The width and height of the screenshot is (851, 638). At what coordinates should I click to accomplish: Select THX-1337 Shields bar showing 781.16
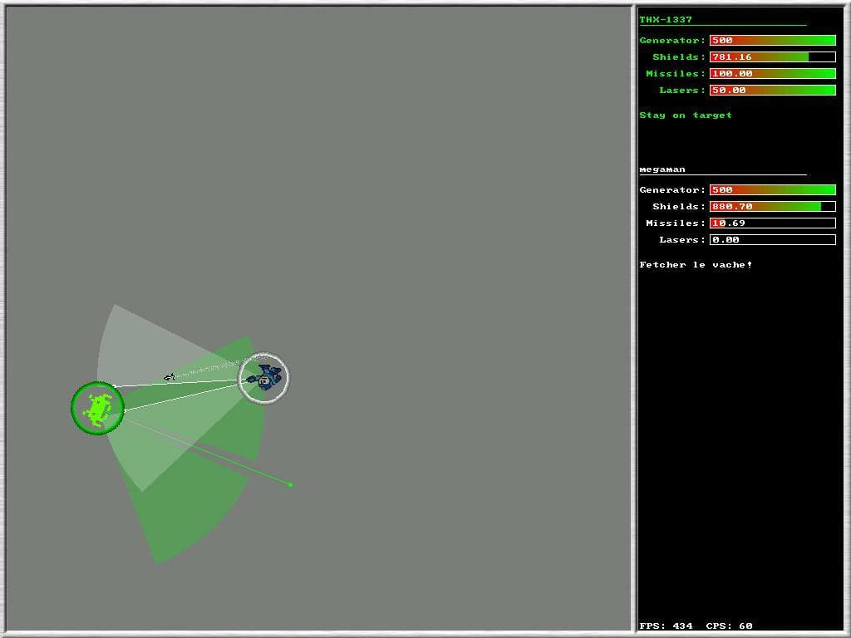point(772,57)
